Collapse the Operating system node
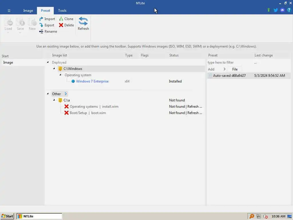 (x=60, y=75)
